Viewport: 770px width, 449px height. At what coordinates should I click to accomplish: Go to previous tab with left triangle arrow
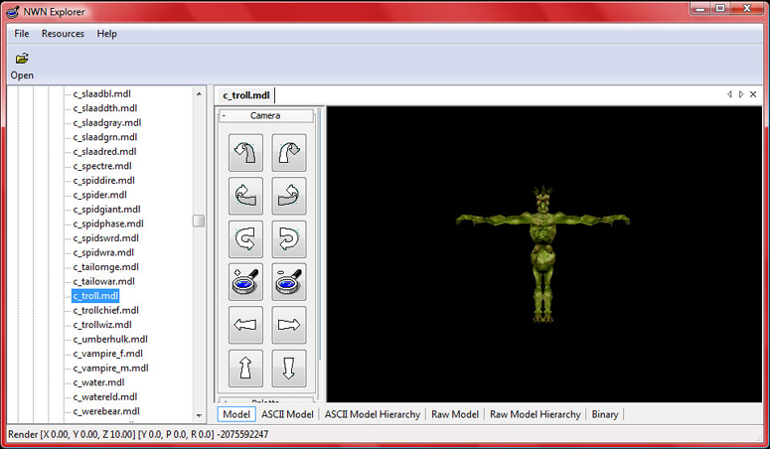(x=729, y=94)
